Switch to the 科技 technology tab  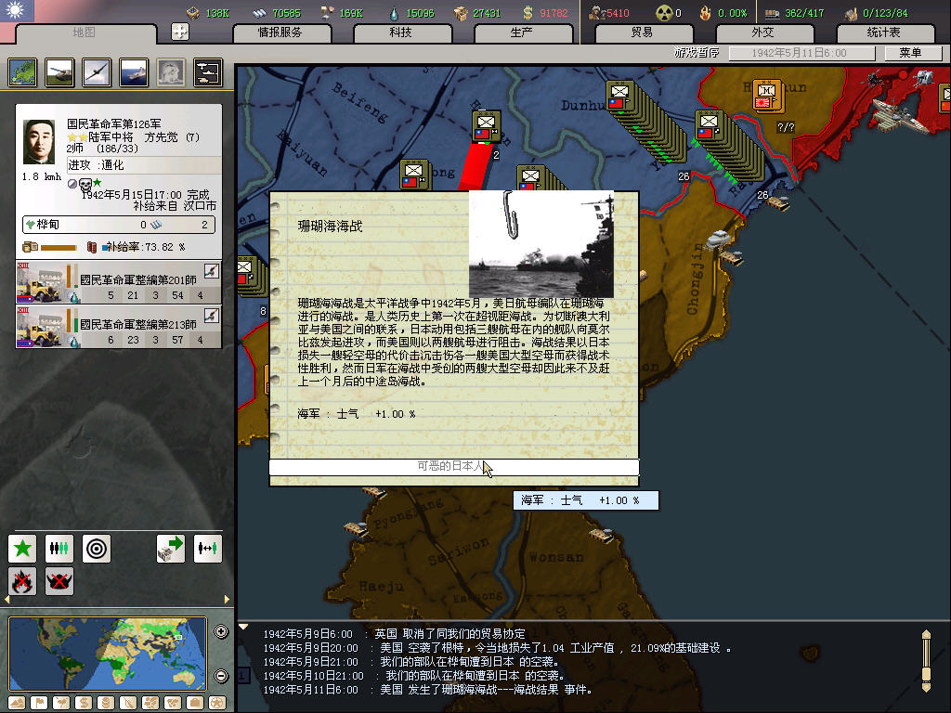click(x=401, y=32)
